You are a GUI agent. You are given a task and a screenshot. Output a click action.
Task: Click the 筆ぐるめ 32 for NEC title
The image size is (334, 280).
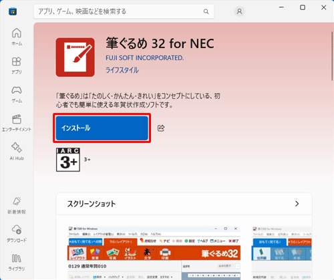[160, 43]
